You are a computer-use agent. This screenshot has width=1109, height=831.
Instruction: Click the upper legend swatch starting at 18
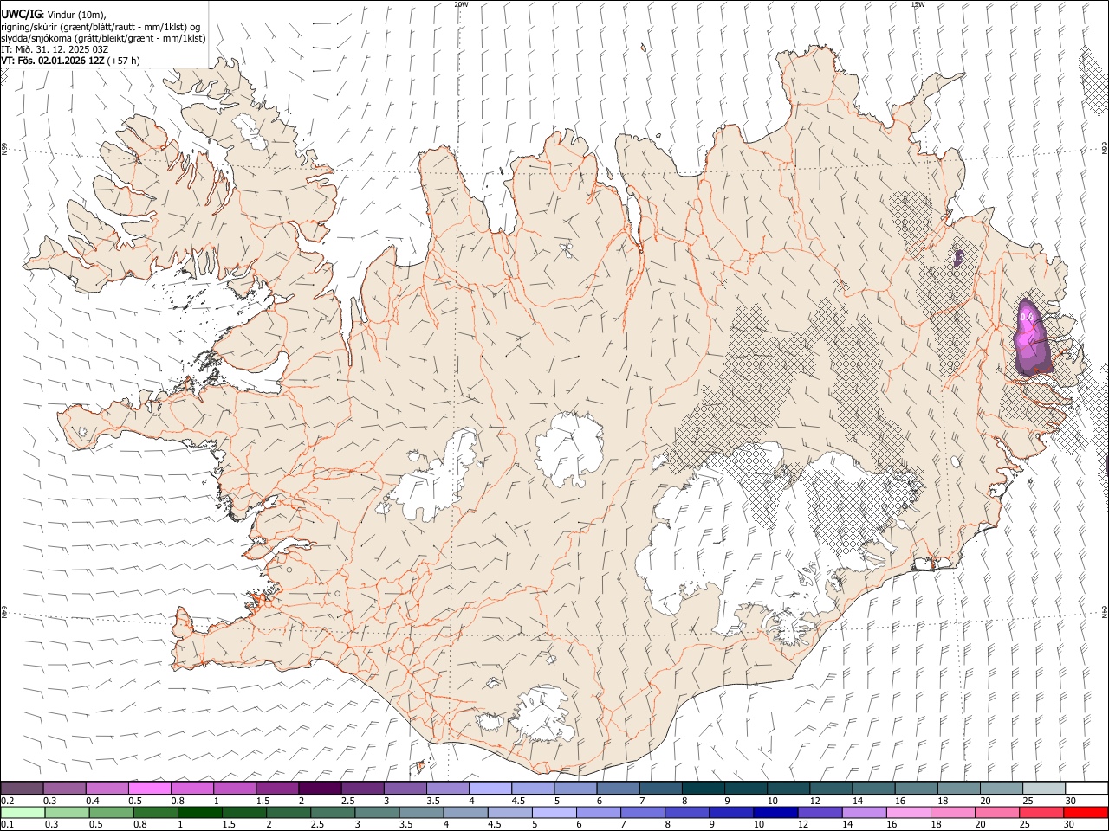click(958, 788)
